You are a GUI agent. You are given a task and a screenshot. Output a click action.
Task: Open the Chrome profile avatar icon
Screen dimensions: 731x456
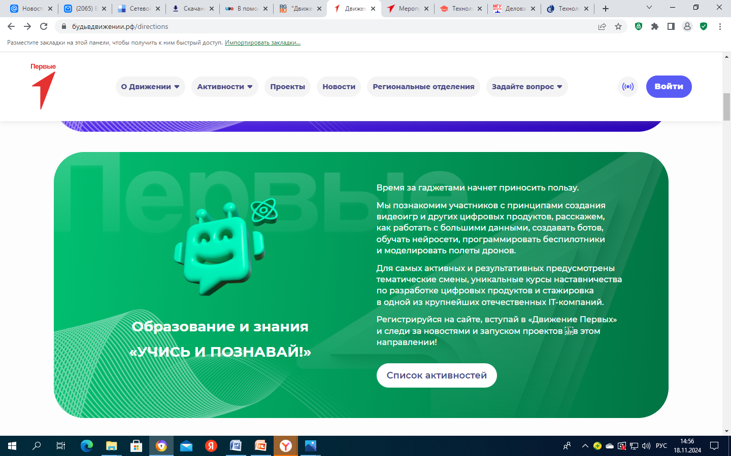(x=687, y=26)
